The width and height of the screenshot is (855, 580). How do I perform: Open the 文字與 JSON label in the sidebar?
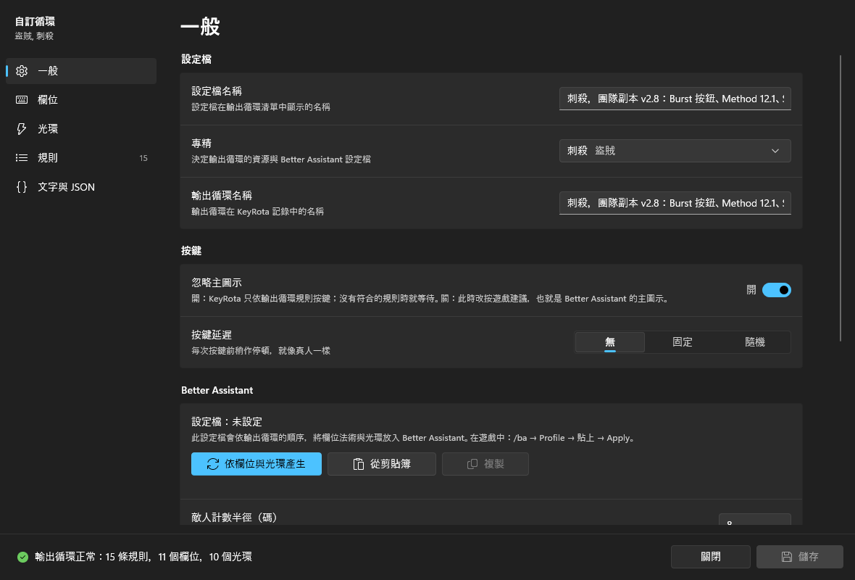[66, 187]
